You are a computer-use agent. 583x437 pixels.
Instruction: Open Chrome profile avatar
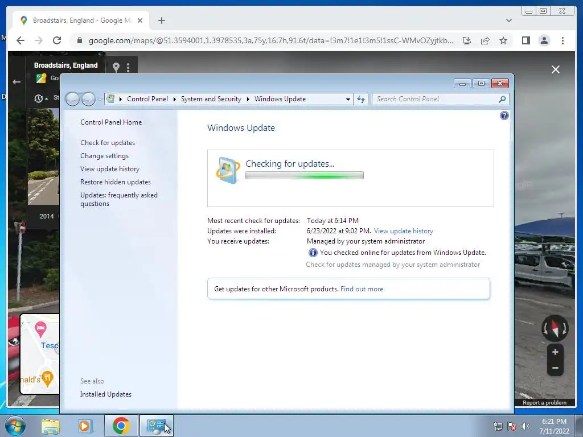click(544, 40)
